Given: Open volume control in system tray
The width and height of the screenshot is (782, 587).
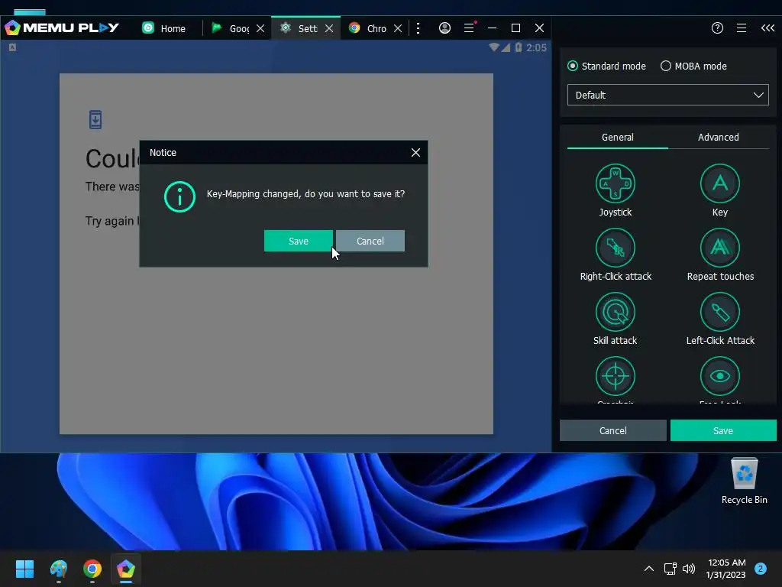Looking at the screenshot, I should (689, 569).
